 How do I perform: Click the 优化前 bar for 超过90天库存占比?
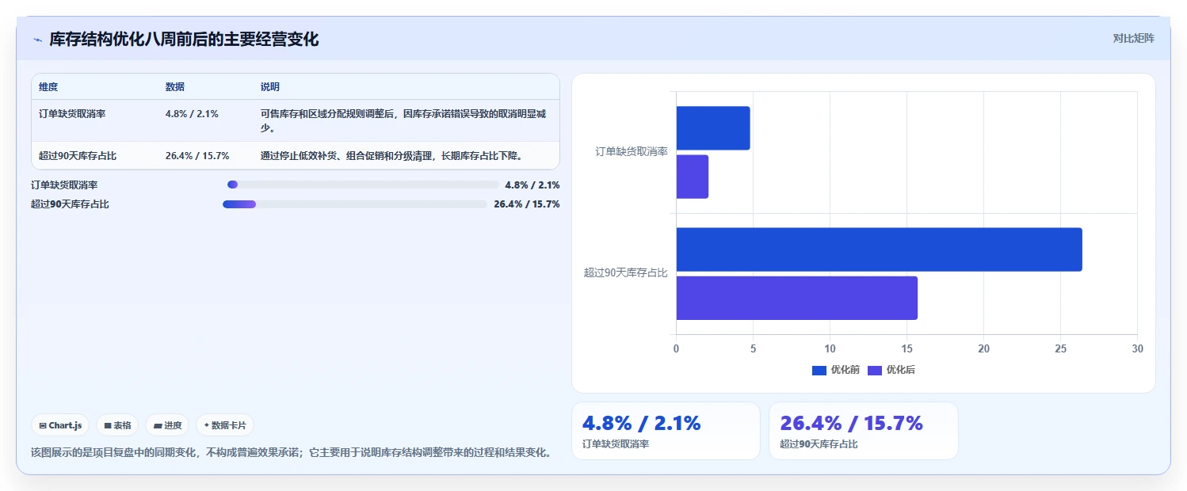pyautogui.click(x=880, y=249)
